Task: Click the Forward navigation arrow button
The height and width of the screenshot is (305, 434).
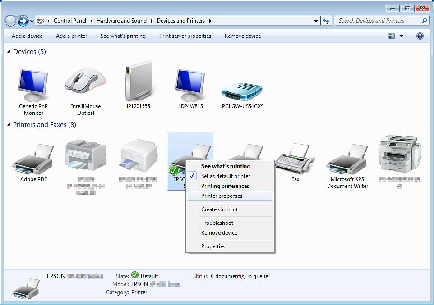Action: (x=23, y=21)
